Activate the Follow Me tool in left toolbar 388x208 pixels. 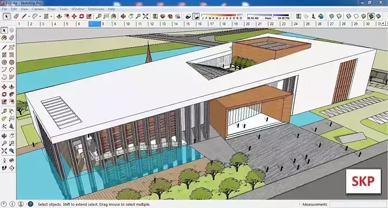click(11, 94)
